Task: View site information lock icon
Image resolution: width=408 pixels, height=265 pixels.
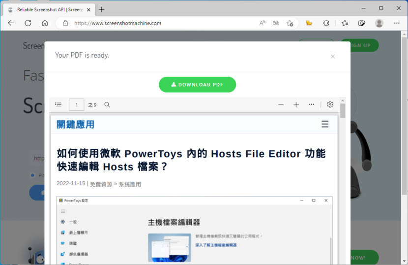Action: coord(65,23)
